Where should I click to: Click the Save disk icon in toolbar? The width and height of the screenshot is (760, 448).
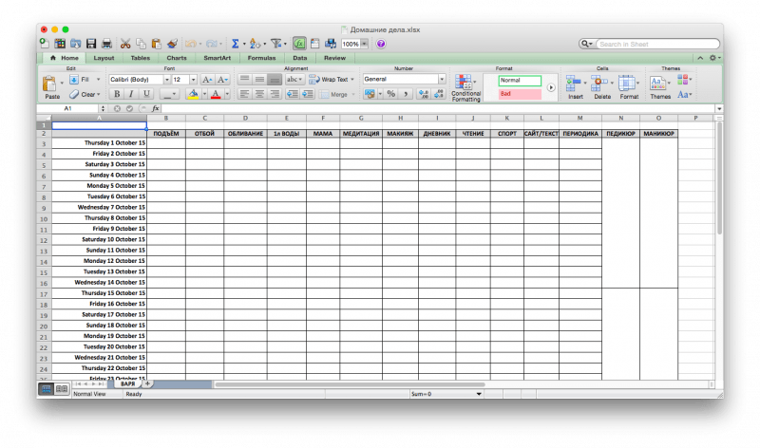91,44
